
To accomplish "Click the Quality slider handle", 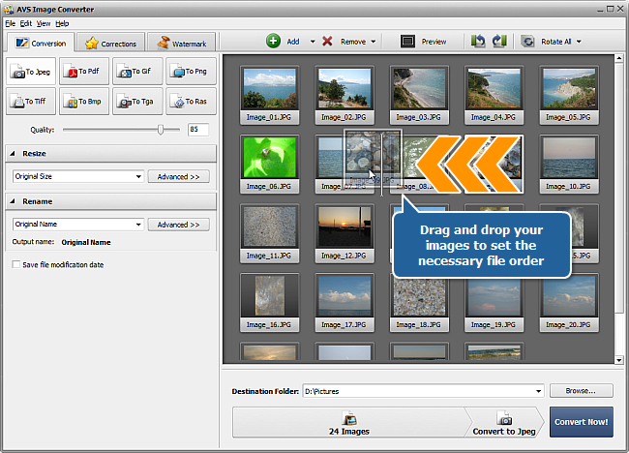I will click(x=161, y=130).
